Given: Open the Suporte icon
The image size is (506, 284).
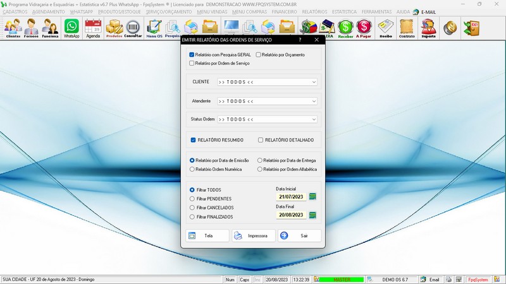Looking at the screenshot, I should [x=428, y=28].
